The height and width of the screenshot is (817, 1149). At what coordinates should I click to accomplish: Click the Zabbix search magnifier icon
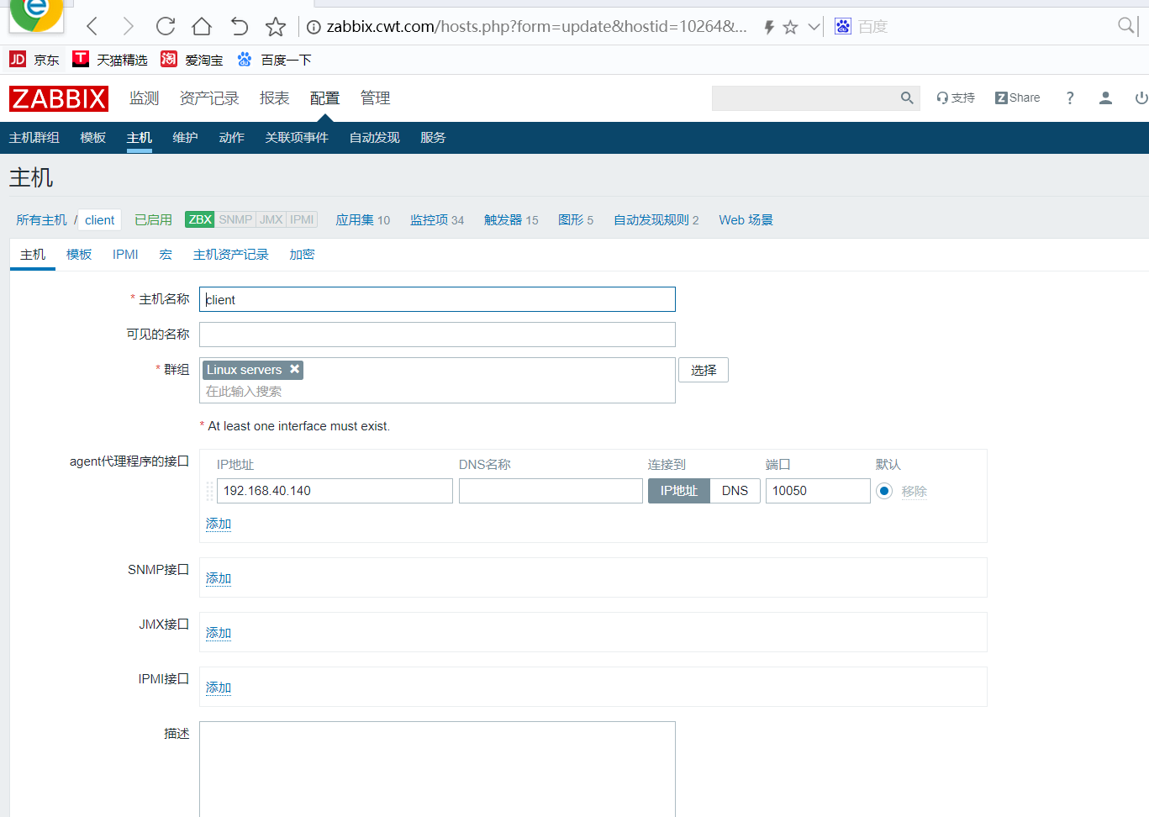click(x=907, y=98)
